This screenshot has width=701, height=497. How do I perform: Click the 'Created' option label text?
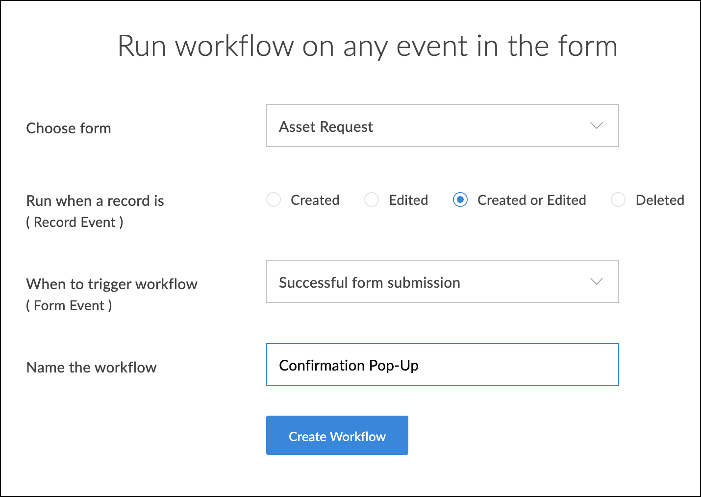(x=315, y=200)
